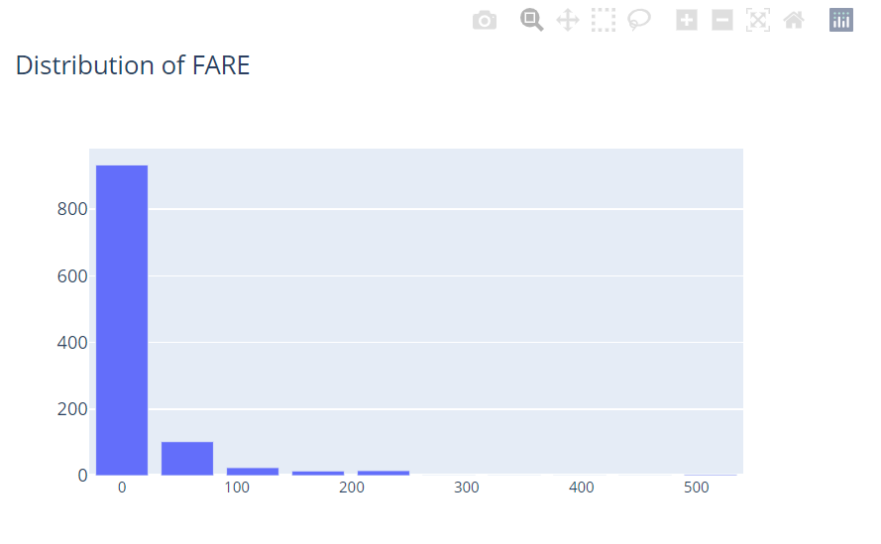Click the small bar at fare 100
This screenshot has height=544, width=881.
(253, 471)
